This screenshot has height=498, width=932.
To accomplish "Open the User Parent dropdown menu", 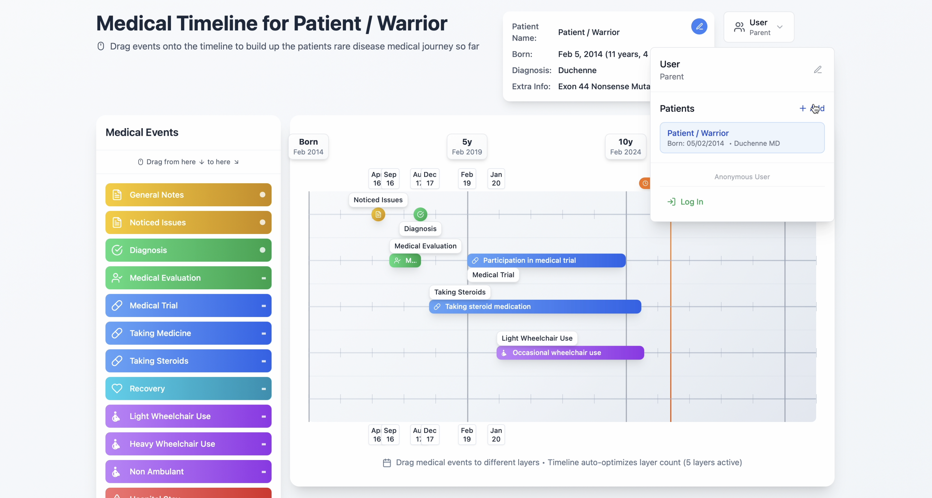I will tap(758, 27).
